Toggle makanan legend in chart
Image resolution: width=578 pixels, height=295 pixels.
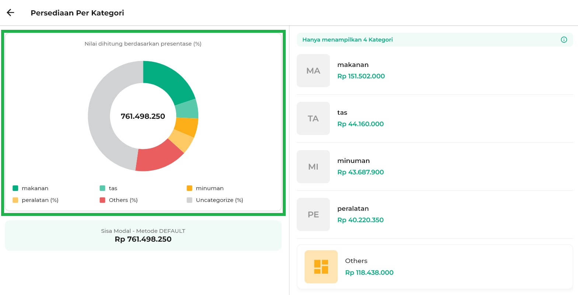[31, 188]
